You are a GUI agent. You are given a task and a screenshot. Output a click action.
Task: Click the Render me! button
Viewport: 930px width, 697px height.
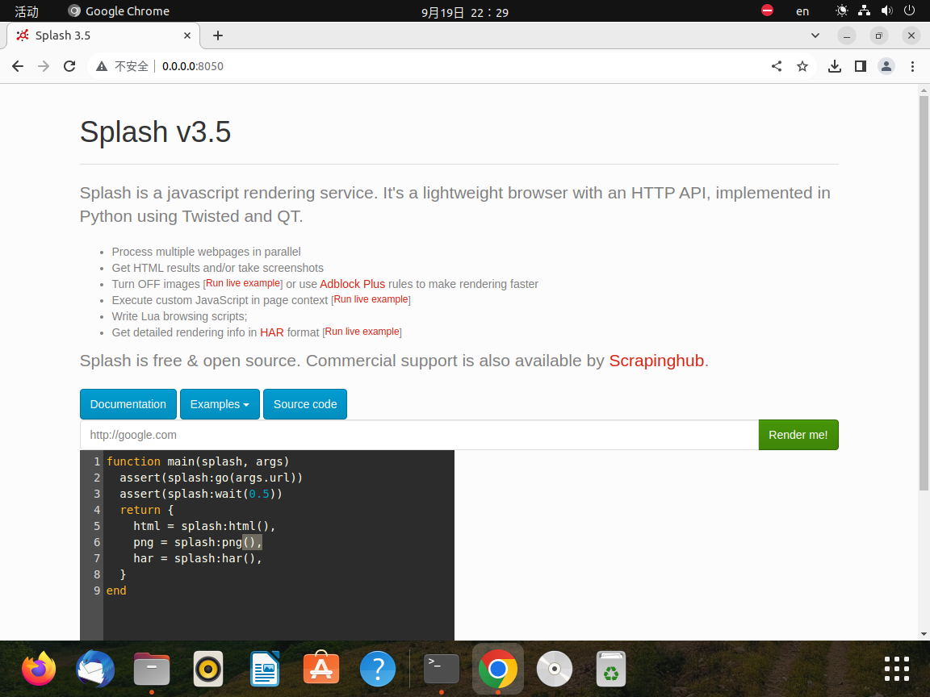[798, 435]
